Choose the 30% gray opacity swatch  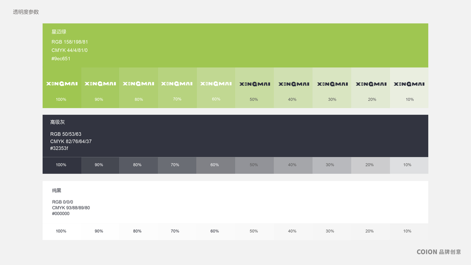pyautogui.click(x=332, y=165)
